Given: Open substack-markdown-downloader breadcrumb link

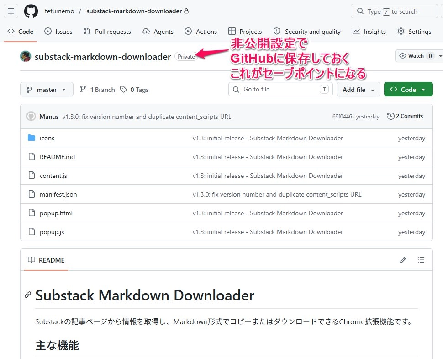Looking at the screenshot, I should point(134,11).
